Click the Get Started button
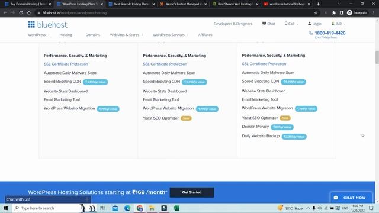The image size is (379, 213). 192,192
